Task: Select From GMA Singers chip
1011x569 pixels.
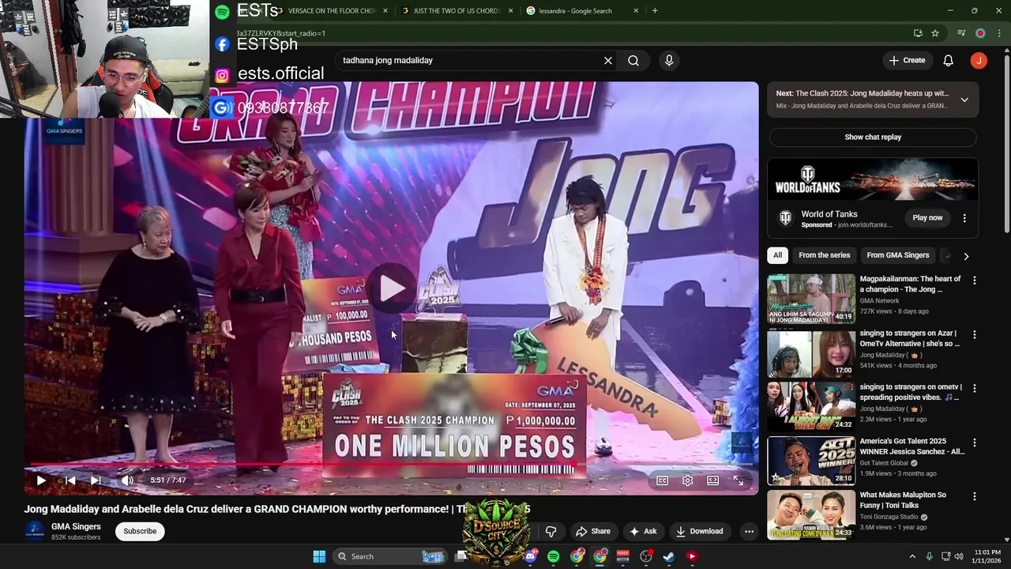Action: click(x=898, y=255)
